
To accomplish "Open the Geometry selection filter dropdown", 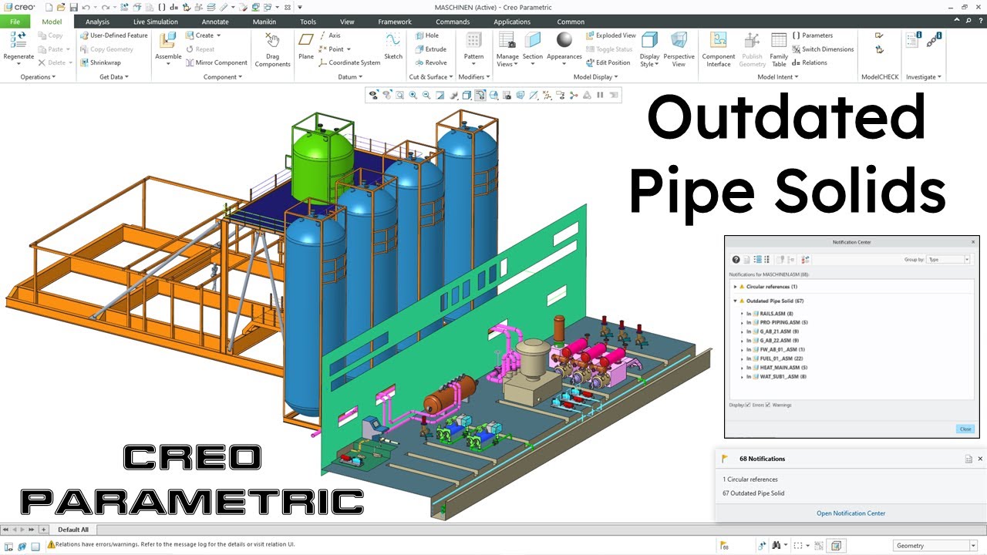I will coord(935,546).
